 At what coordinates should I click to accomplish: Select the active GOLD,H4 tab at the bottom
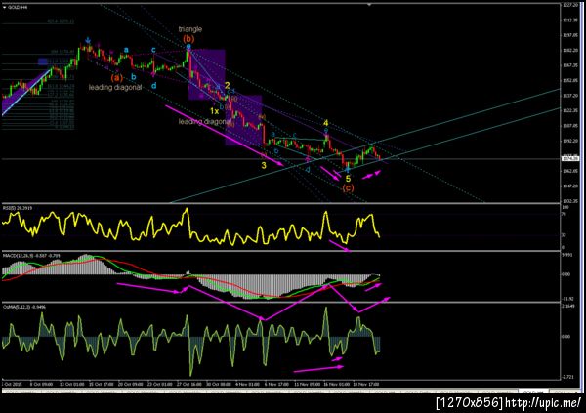[x=533, y=392]
